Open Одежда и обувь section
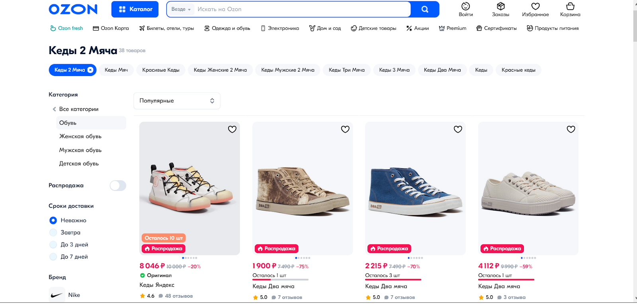 227,28
